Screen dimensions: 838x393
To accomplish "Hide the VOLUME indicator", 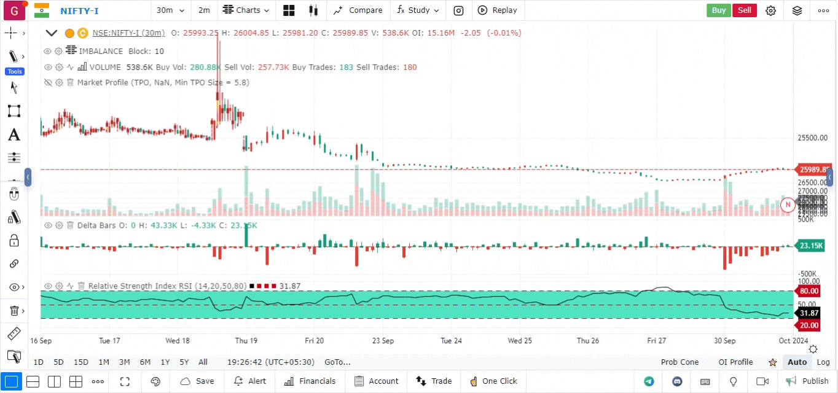I will (48, 67).
